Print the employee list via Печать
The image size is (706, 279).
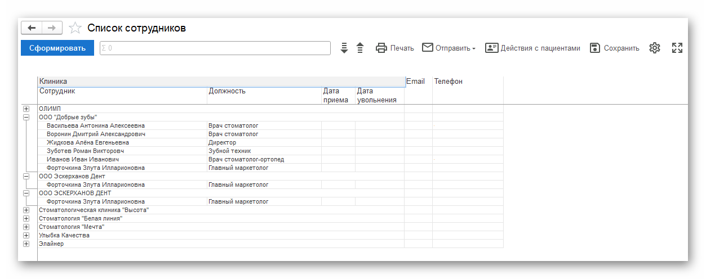(x=395, y=48)
